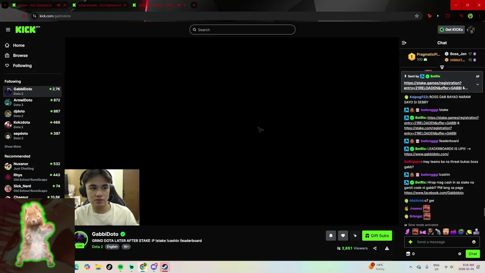Expand the pinned message chevron
Viewport: 485px width, 273px height.
pyautogui.click(x=477, y=85)
